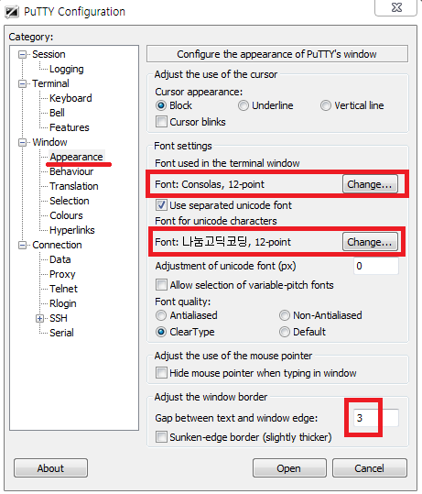
Task: Collapse the Terminal tree node
Action: [22, 83]
